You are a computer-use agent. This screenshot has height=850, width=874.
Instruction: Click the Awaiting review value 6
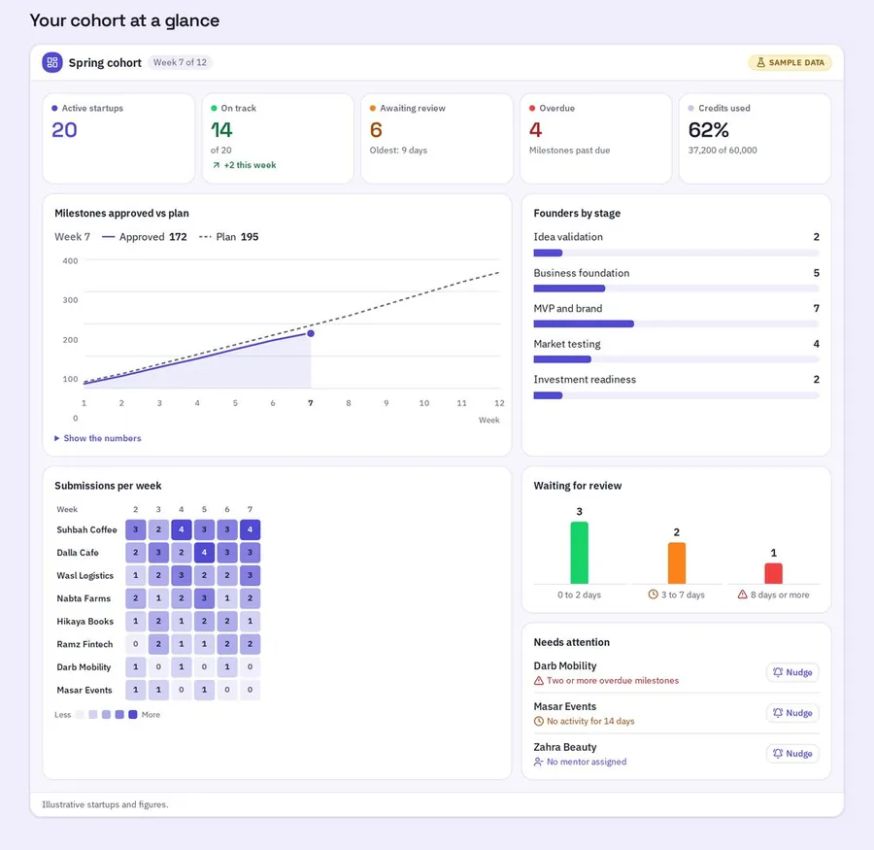point(376,130)
